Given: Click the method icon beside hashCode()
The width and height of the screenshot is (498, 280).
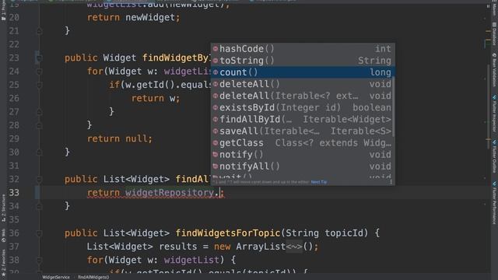Looking at the screenshot, I should pos(216,48).
